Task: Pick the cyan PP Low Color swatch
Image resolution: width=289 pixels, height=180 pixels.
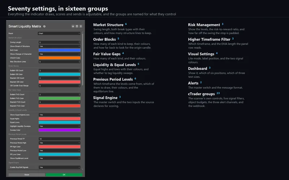Action: coord(59,154)
